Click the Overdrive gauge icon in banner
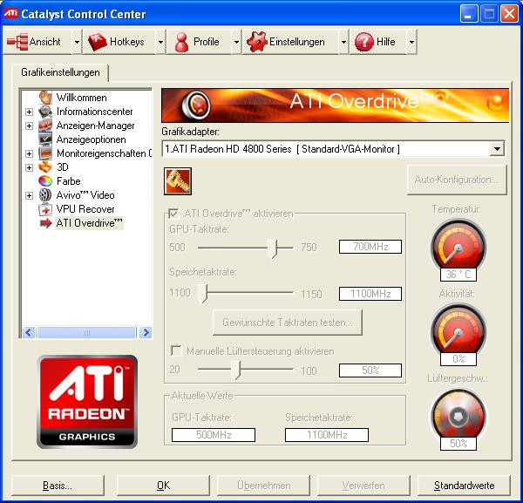 point(196,105)
